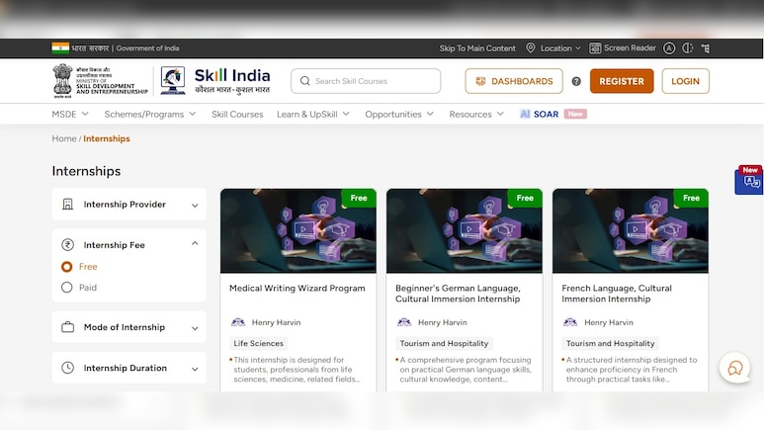
Task: Open the Opportunities menu
Action: tap(399, 114)
